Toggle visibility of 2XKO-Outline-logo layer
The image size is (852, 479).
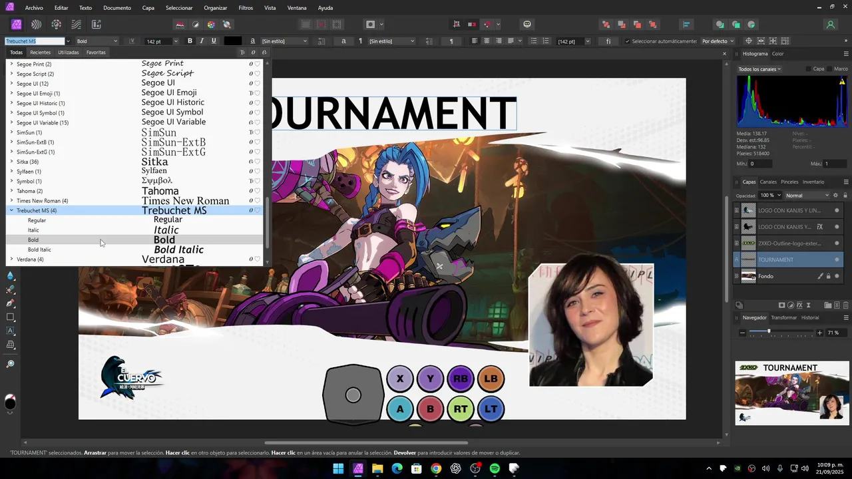[837, 243]
